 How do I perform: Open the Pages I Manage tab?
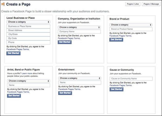[x=151, y=4]
